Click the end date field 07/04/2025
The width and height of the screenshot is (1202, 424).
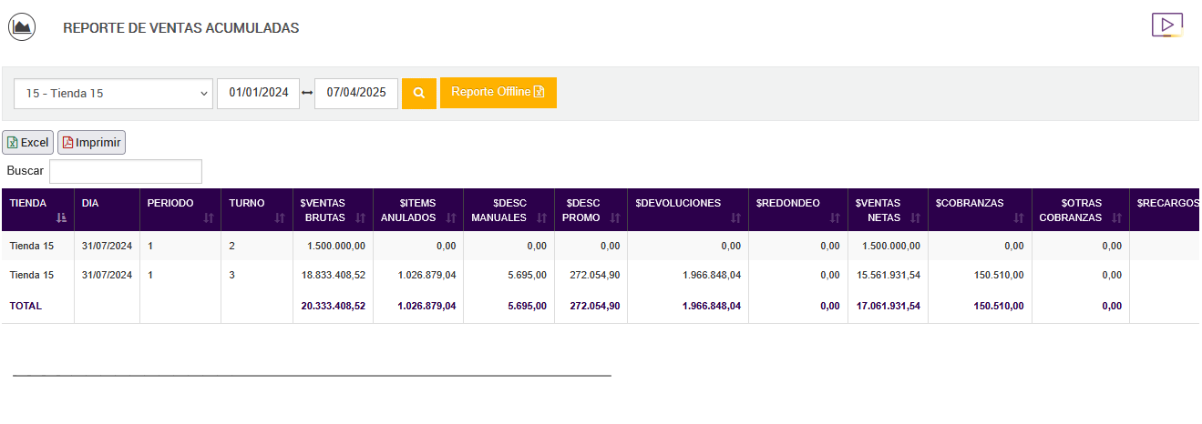[x=356, y=93]
